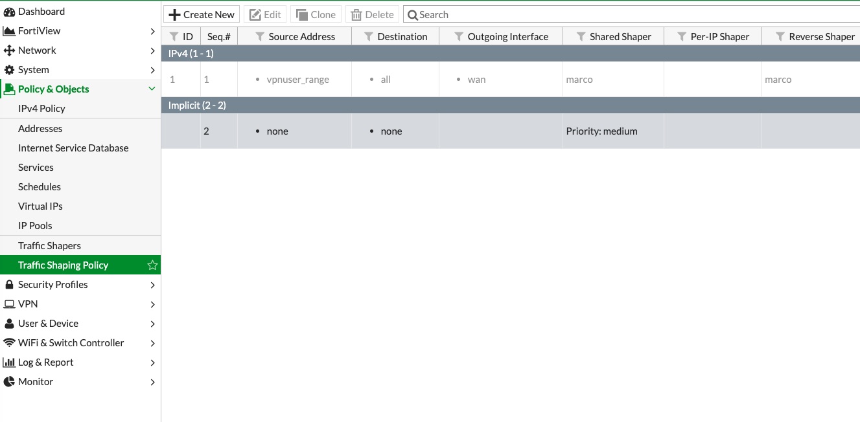
Task: Toggle favorite star on Traffic Shaping Policy
Action: pyautogui.click(x=152, y=265)
